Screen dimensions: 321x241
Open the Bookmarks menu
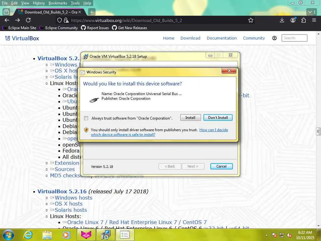pyautogui.click(x=58, y=3)
